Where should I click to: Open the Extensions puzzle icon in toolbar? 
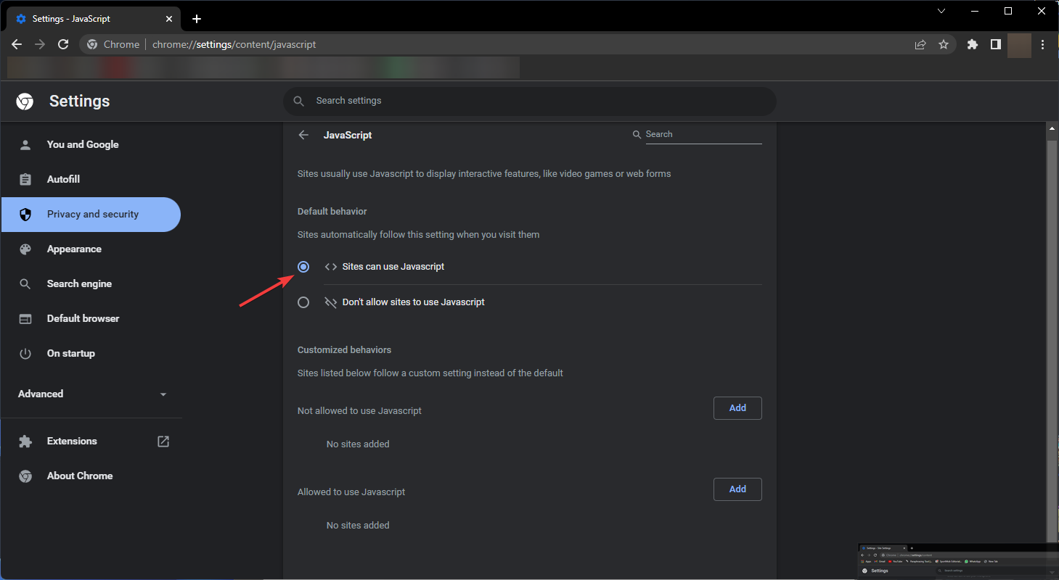click(973, 44)
